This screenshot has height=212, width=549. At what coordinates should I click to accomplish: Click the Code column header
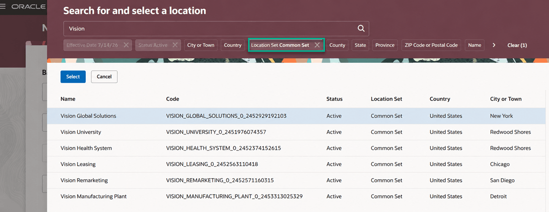(x=173, y=99)
